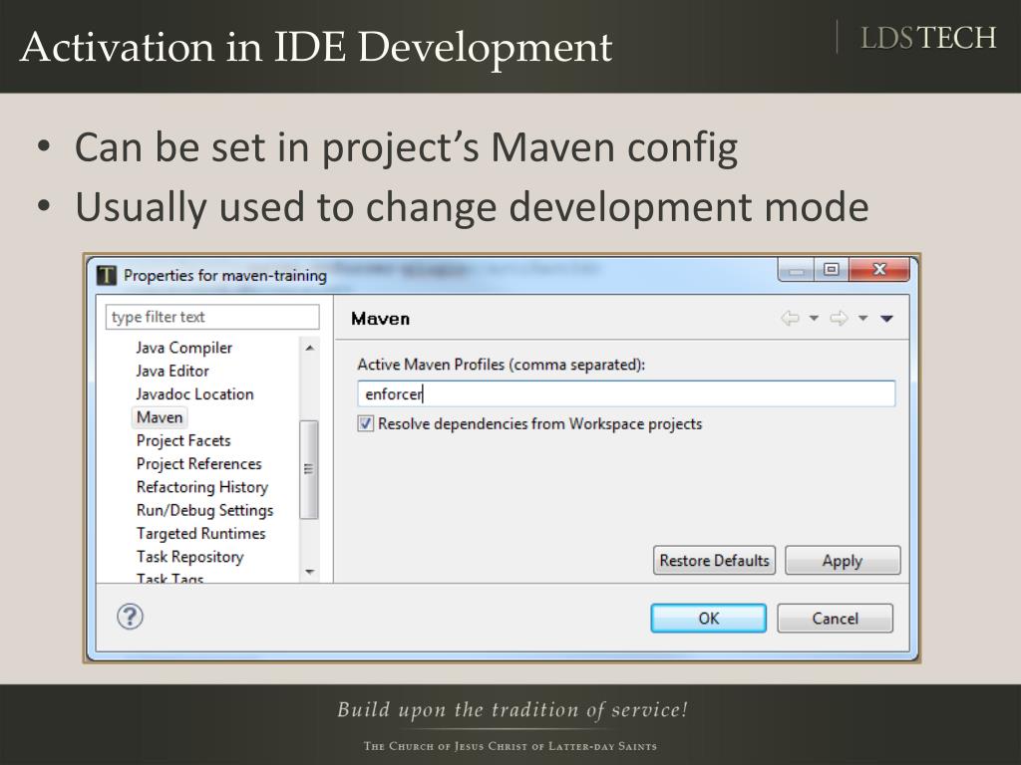The height and width of the screenshot is (765, 1021).
Task: Select Java Compiler in the properties tree
Action: (184, 348)
